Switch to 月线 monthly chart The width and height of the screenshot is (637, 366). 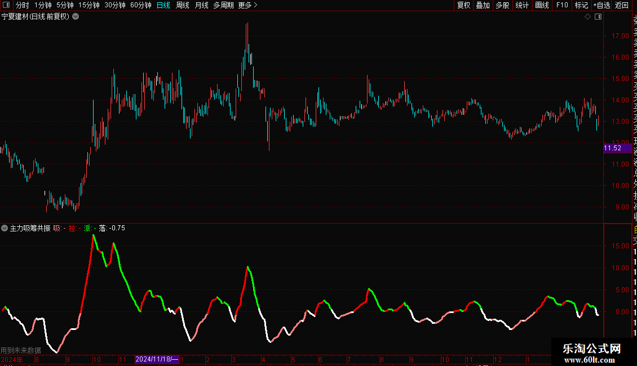pyautogui.click(x=201, y=5)
